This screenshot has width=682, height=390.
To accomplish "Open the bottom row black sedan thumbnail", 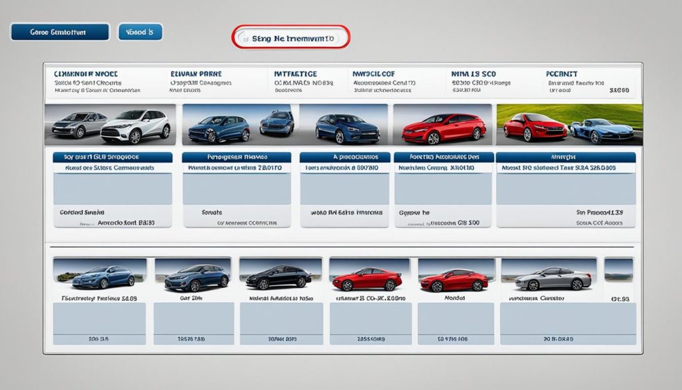I will click(x=279, y=275).
